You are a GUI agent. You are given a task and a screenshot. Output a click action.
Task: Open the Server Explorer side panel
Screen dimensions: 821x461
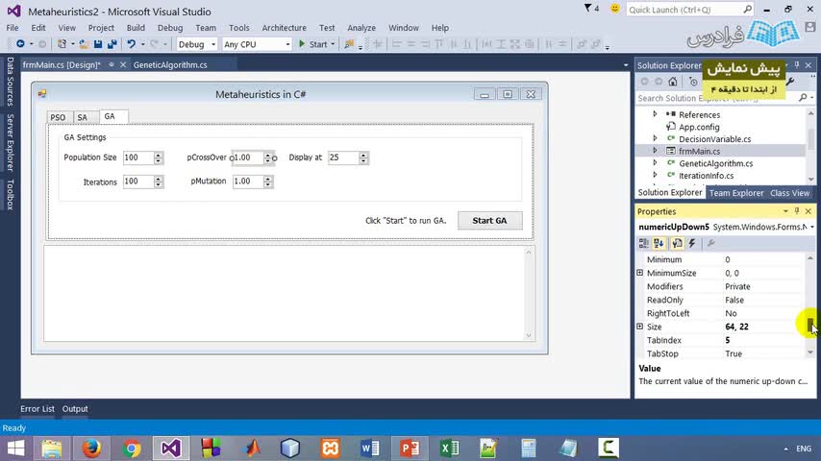[x=10, y=142]
